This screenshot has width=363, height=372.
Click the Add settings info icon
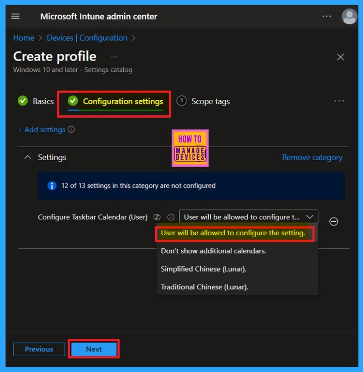(71, 129)
